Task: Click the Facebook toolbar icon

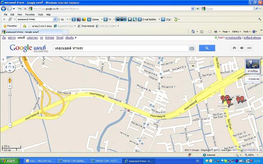Action: click(x=74, y=19)
